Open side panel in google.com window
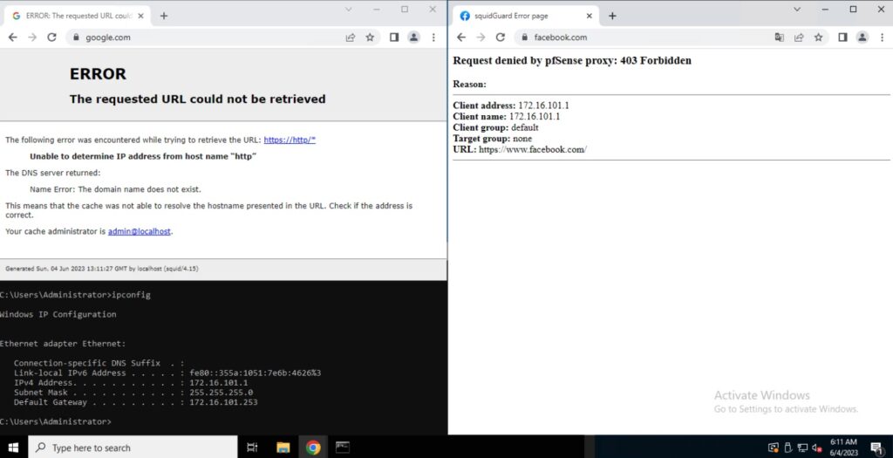Image resolution: width=893 pixels, height=458 pixels. click(x=393, y=37)
